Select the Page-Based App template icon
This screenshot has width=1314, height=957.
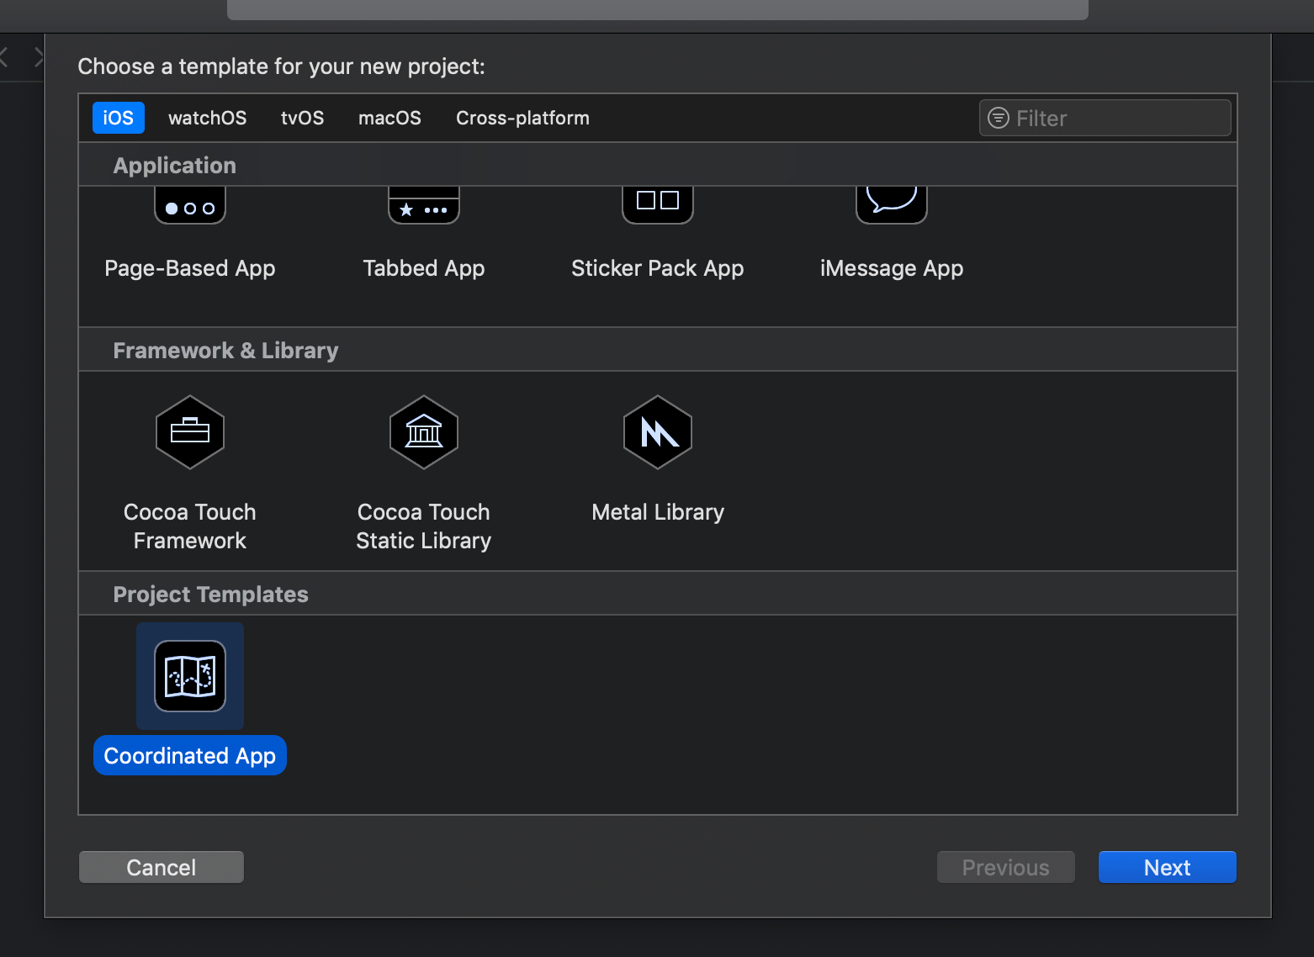click(189, 204)
